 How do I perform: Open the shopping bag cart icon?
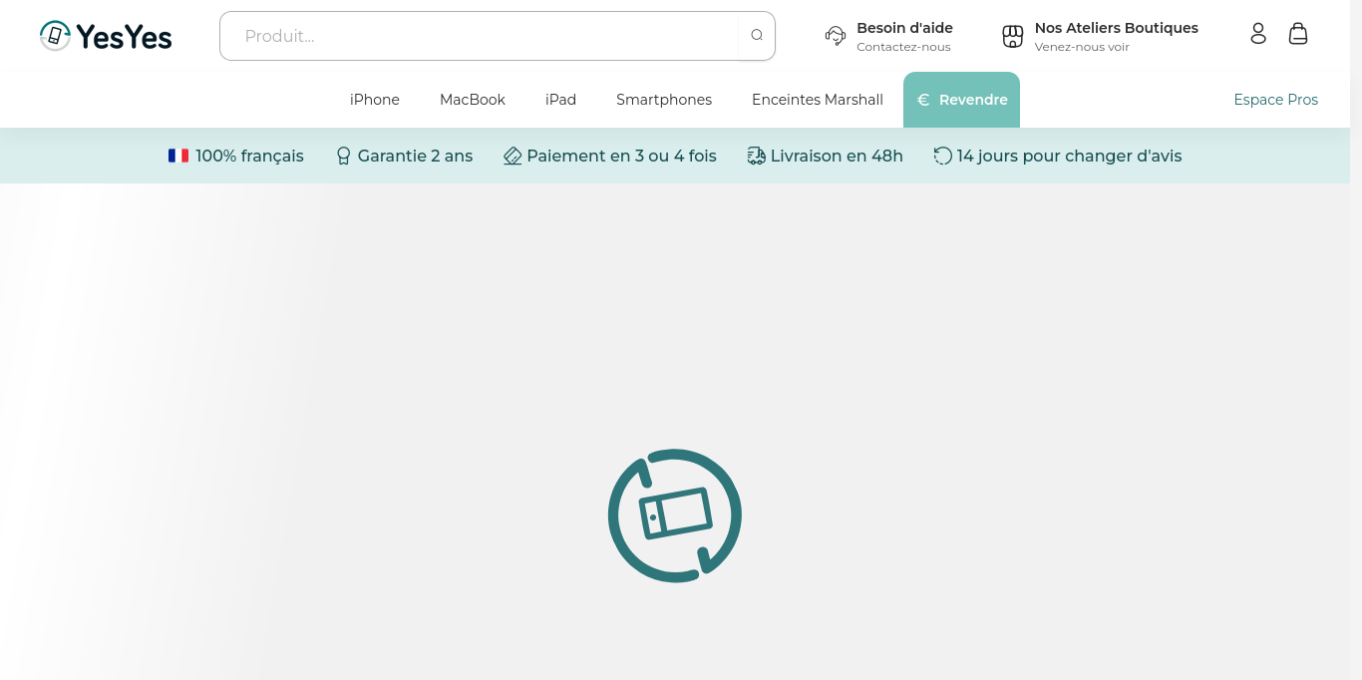click(x=1298, y=34)
